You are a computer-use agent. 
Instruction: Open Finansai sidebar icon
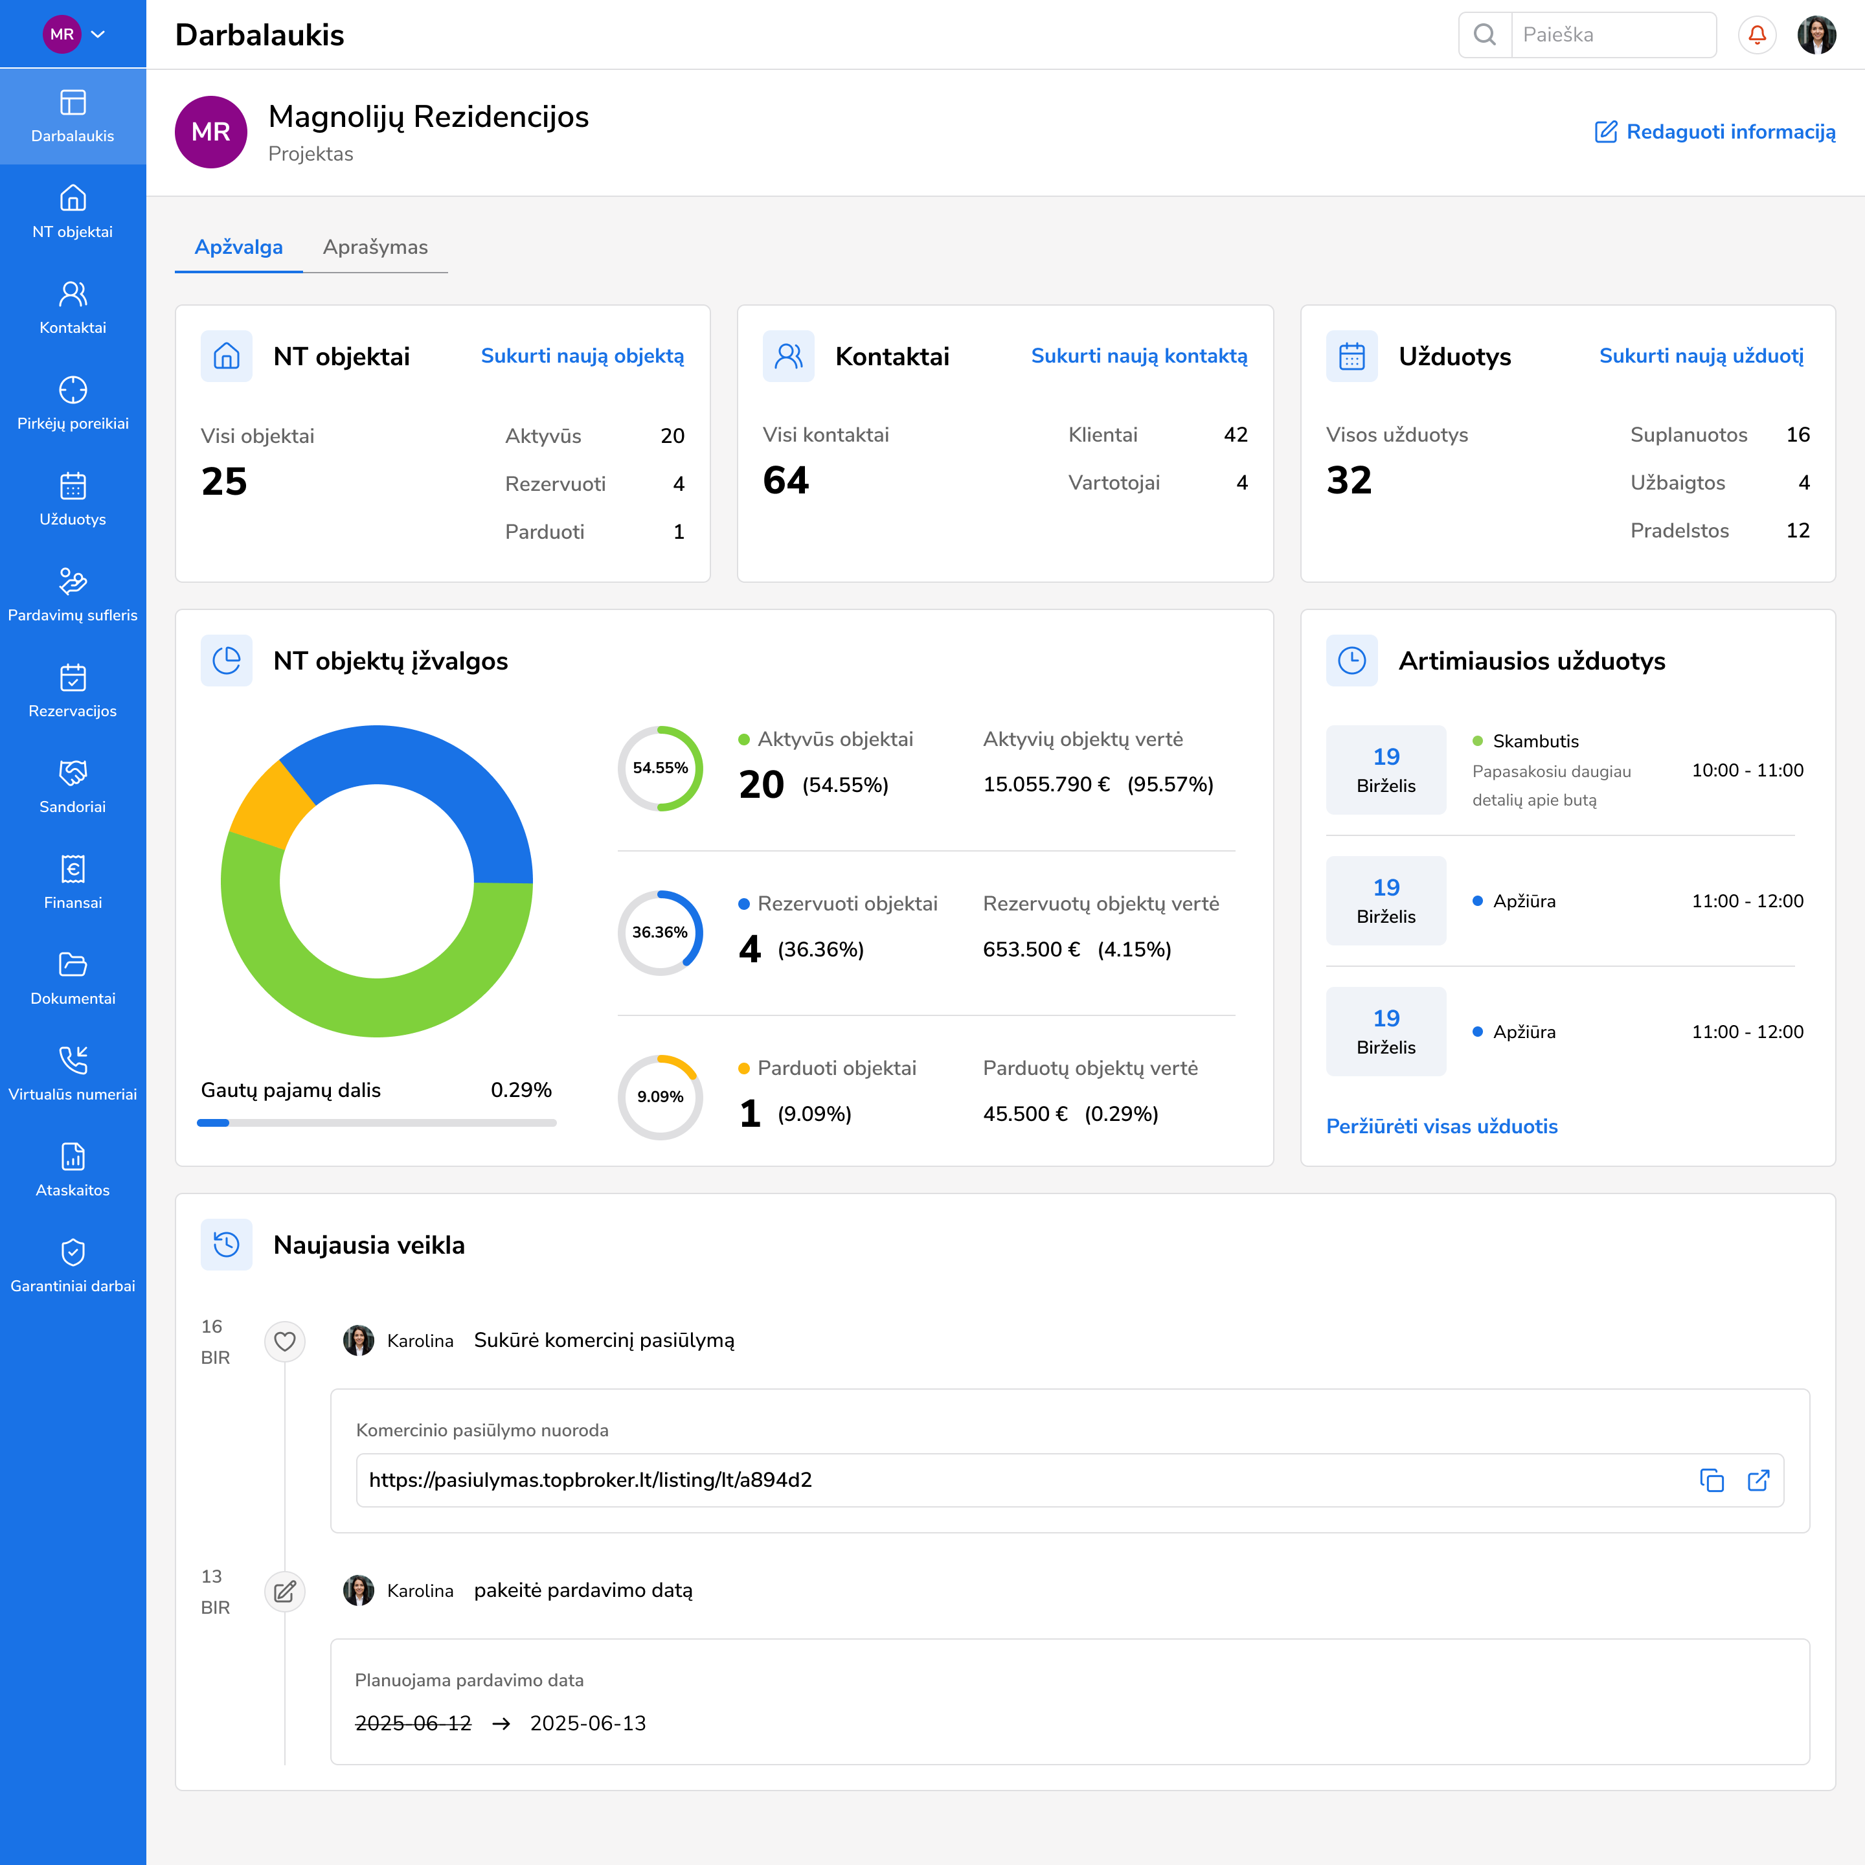coord(73,869)
